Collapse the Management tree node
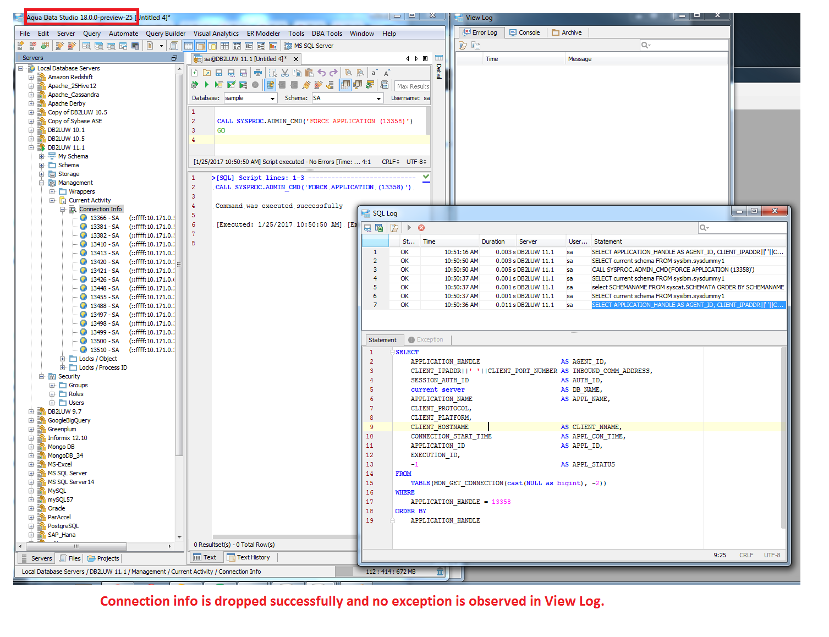Screen dimensions: 829x637 (42, 183)
